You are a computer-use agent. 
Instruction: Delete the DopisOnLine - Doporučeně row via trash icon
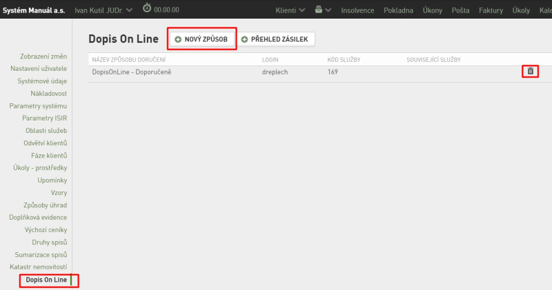[x=530, y=72]
